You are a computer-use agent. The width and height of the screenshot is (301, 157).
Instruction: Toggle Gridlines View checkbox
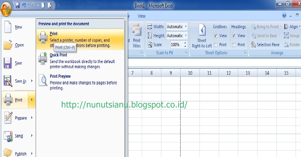[x=216, y=35]
